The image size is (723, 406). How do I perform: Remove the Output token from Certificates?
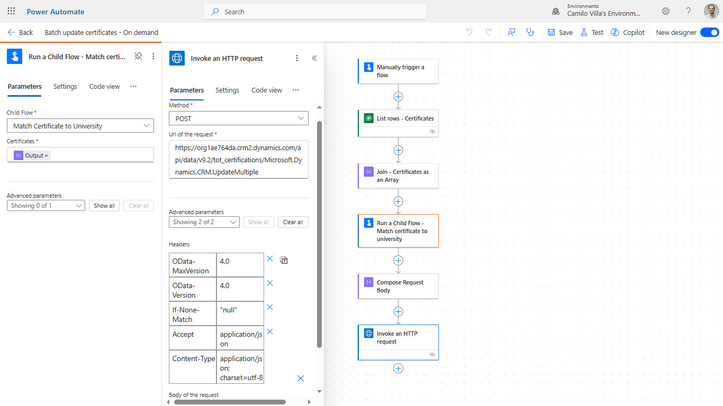coord(46,155)
